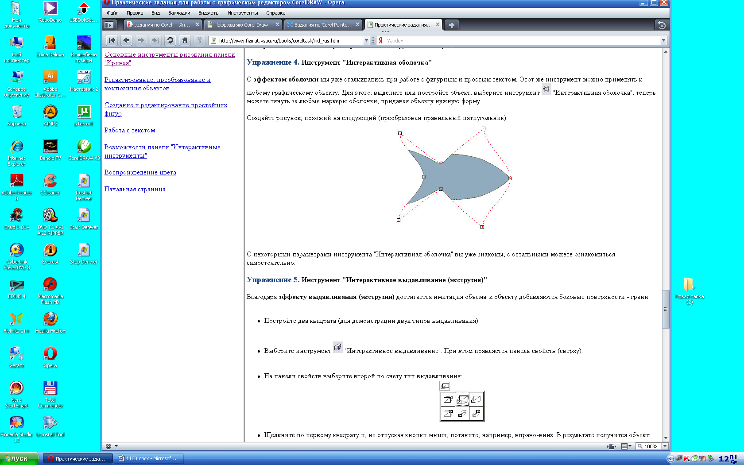Viewport: 744px width, 465px height.
Task: Open link 'Возможности панели Интерактивные инструменты'
Action: tap(162, 151)
